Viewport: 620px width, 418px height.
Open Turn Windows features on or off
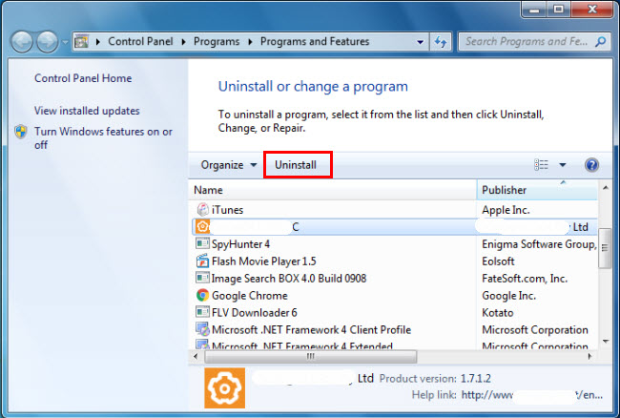tap(103, 138)
